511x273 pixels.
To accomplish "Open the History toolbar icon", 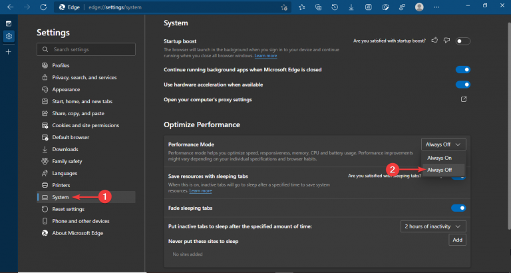I will 335,7.
